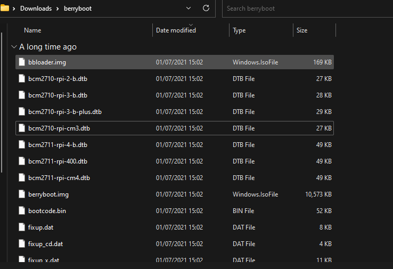Click DAT File type of fixup_cd.dat
393x269 pixels.
tap(244, 244)
